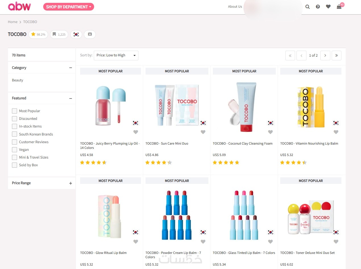Collapse the Category filter section

[70, 68]
